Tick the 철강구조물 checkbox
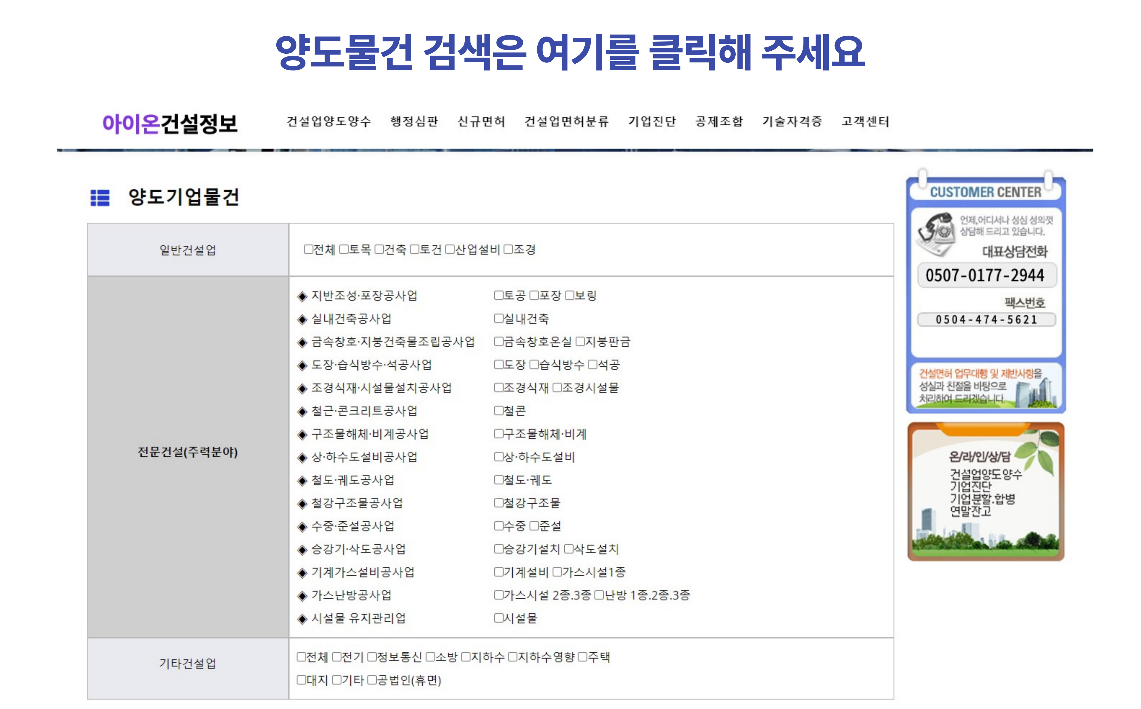The image size is (1141, 709). coord(498,503)
